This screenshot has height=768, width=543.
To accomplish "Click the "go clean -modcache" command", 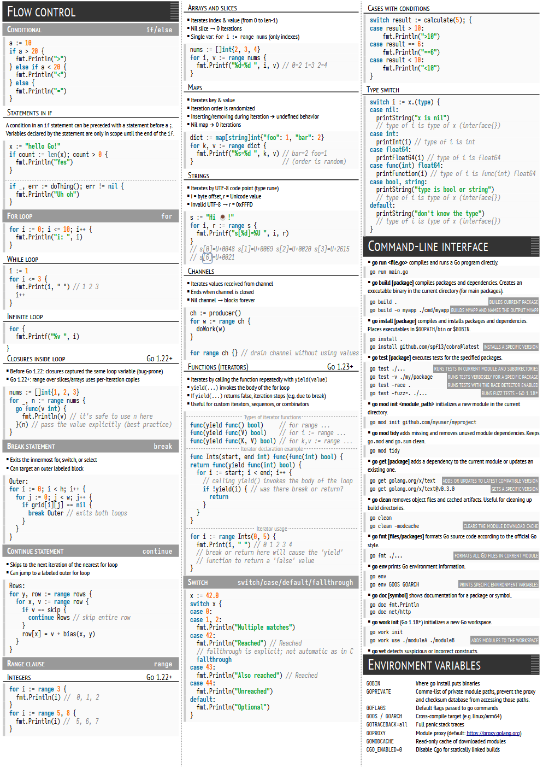I will (394, 526).
